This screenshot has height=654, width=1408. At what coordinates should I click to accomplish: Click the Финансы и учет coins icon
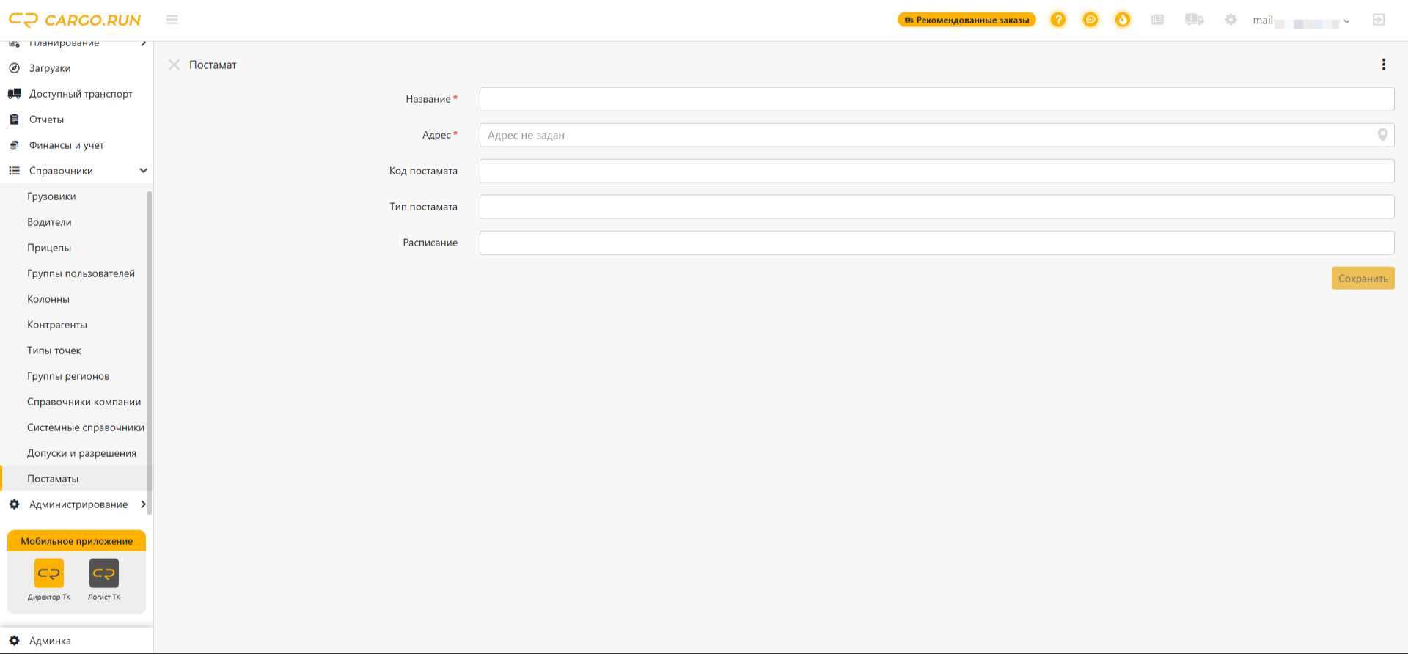14,145
